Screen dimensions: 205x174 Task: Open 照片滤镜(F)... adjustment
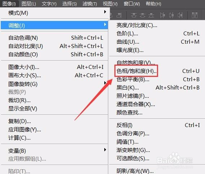coord(157,96)
